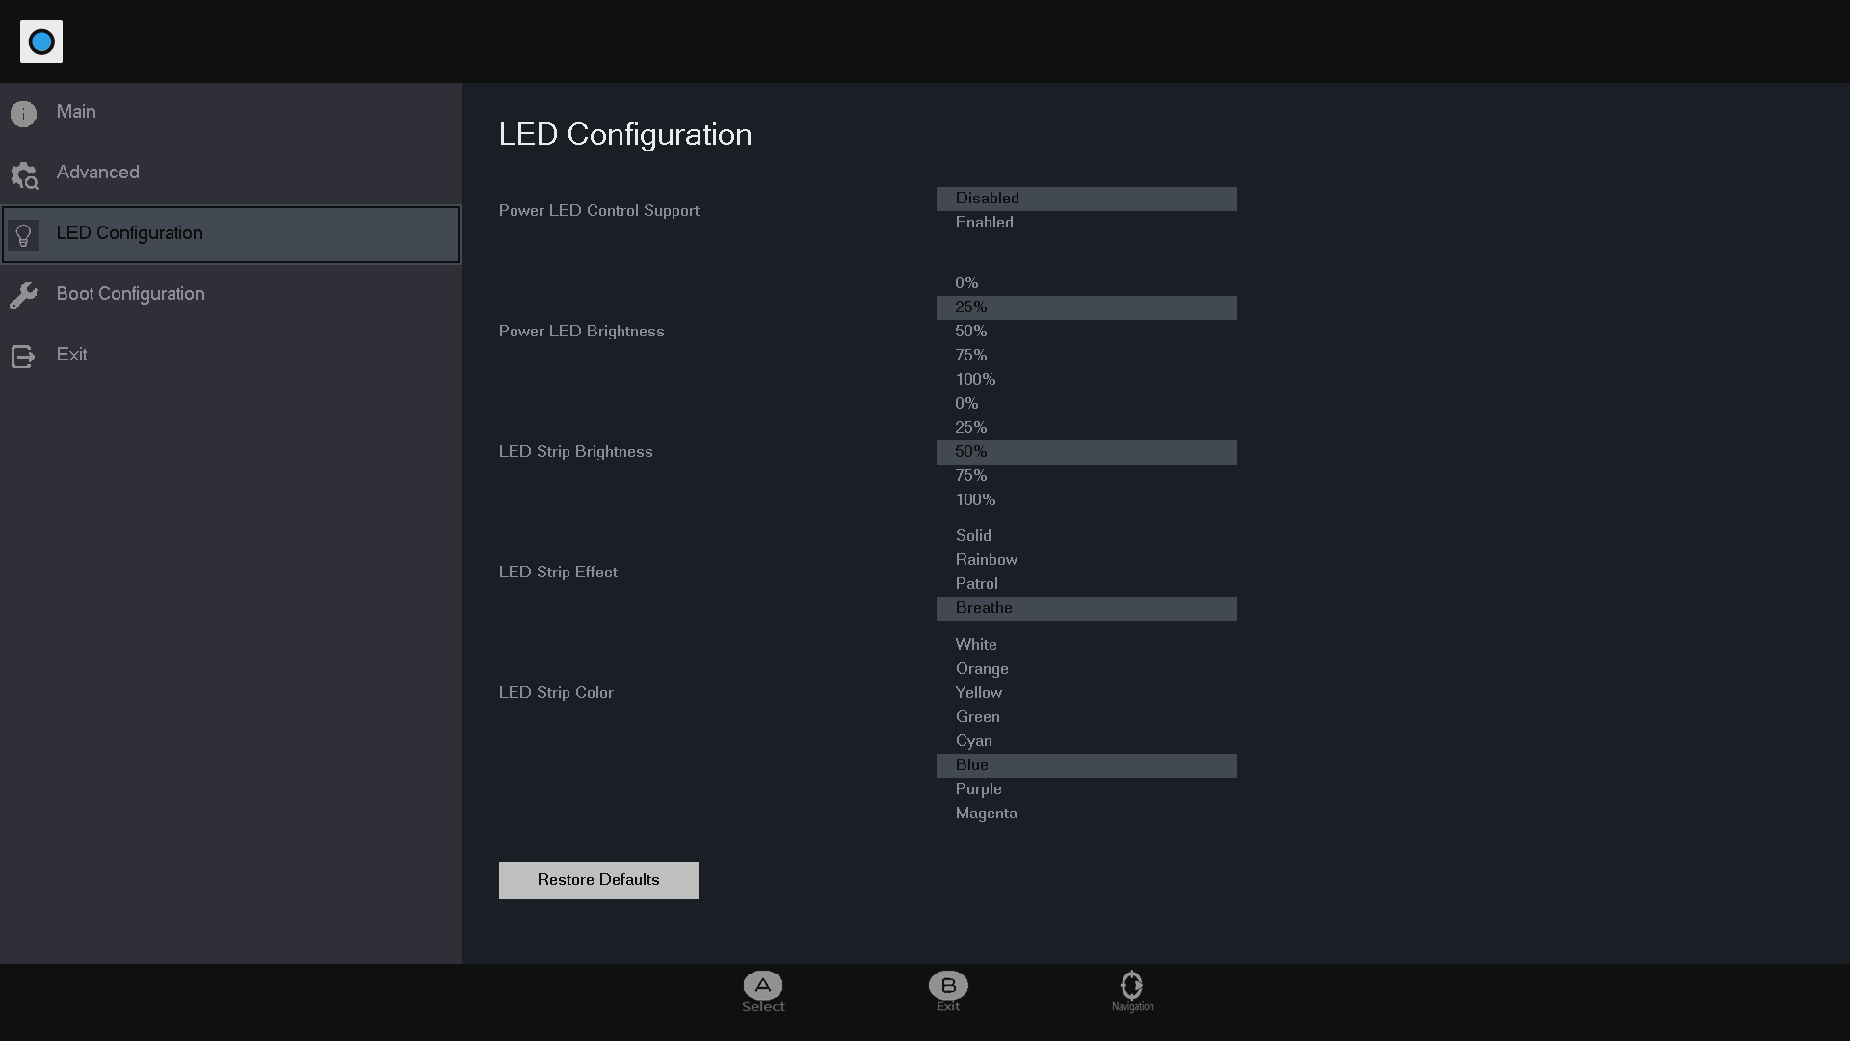1850x1041 pixels.
Task: Open the Advanced menu item
Action: point(230,173)
